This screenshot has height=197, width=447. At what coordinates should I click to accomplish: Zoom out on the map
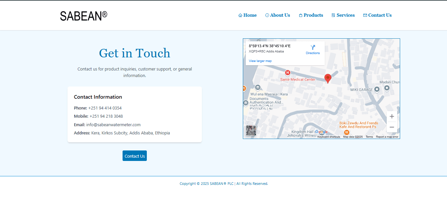(x=392, y=127)
